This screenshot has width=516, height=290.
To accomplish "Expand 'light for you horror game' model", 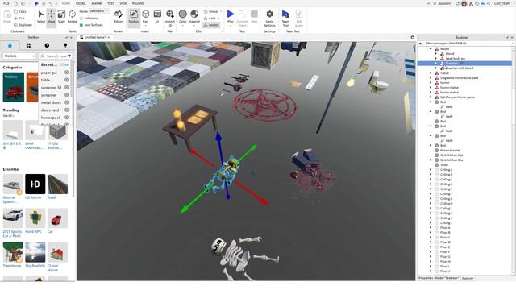I will coord(431,97).
